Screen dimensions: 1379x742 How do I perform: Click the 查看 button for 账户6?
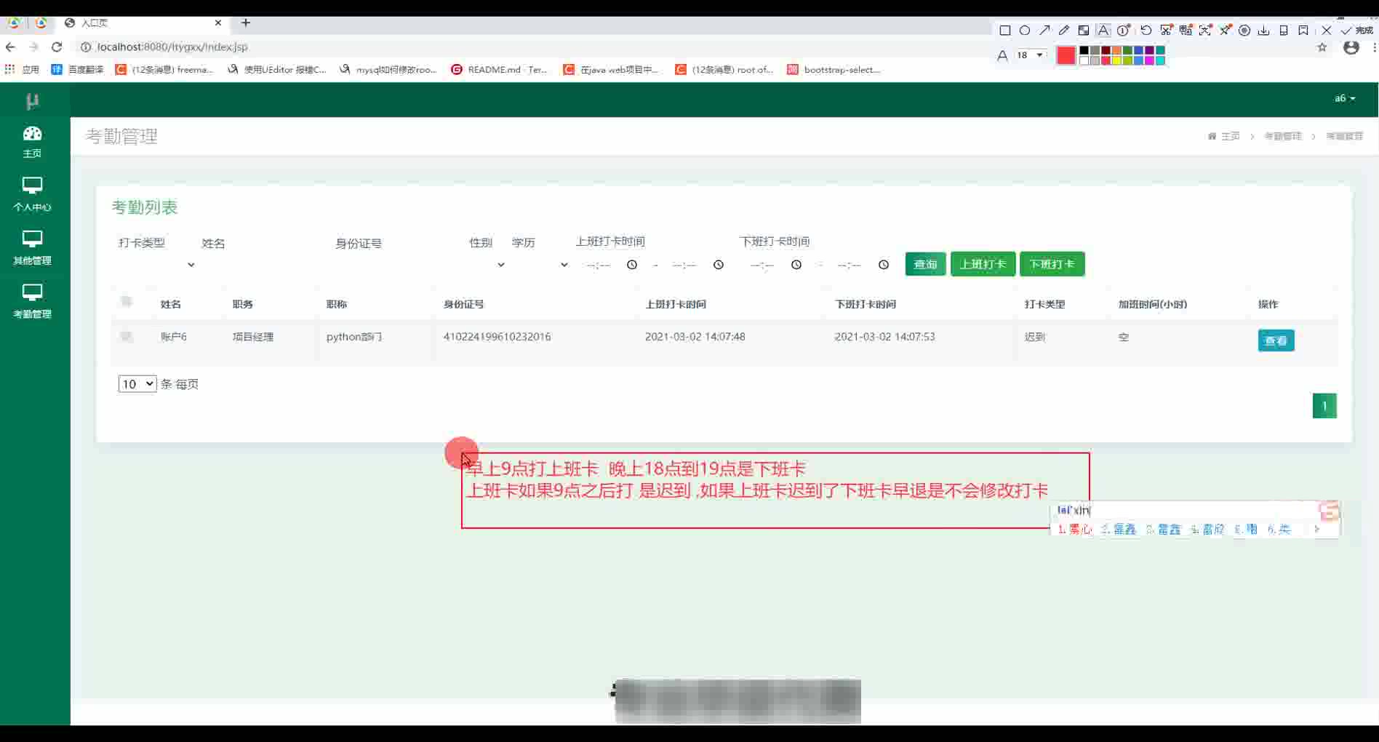click(x=1276, y=340)
